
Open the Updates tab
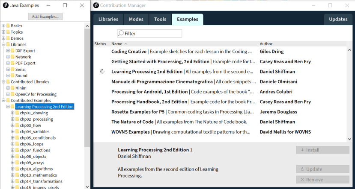338,19
